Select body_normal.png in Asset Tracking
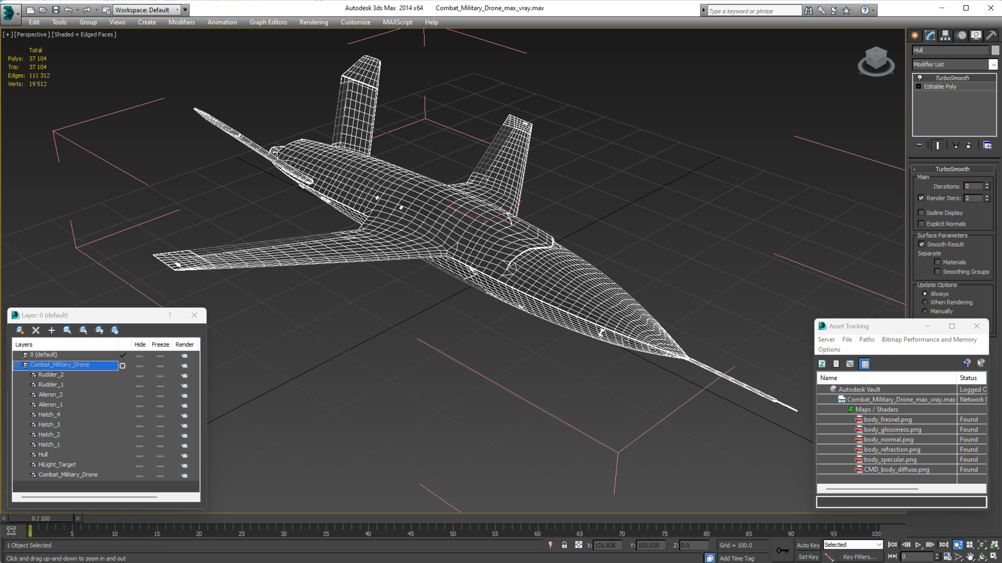1002x563 pixels. [x=889, y=439]
